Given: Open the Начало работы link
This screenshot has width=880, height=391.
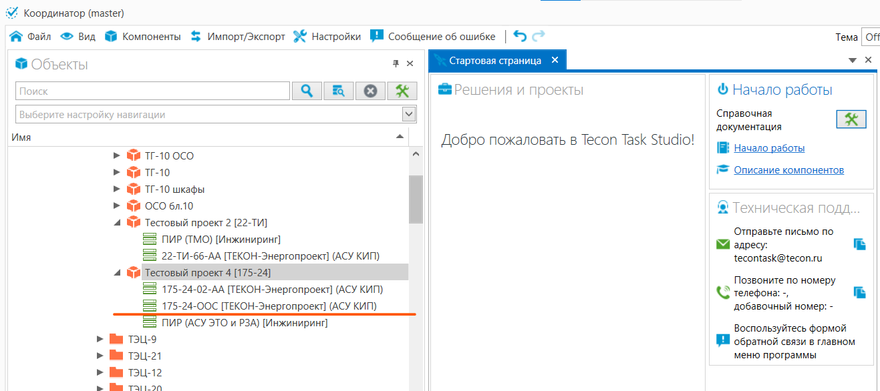Looking at the screenshot, I should tap(769, 148).
